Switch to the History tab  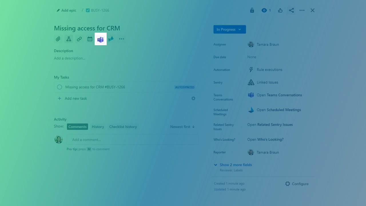pyautogui.click(x=98, y=126)
